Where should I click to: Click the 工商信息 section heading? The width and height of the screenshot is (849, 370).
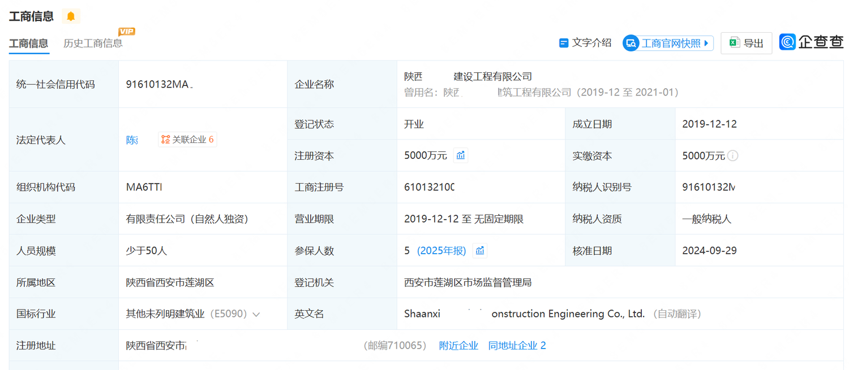coord(31,16)
